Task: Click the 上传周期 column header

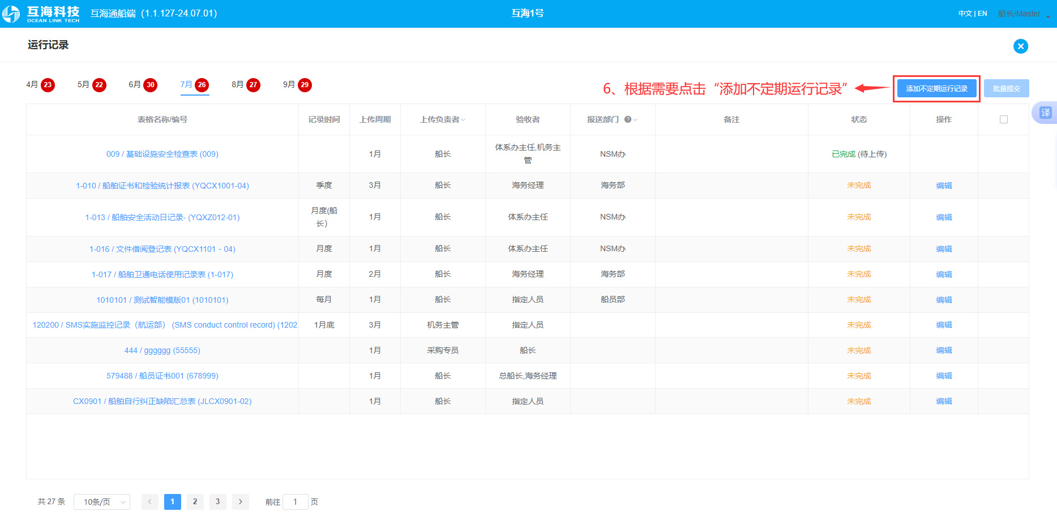Action: (375, 119)
